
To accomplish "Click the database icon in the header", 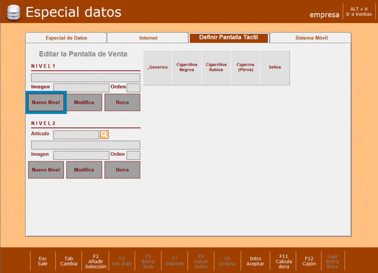I will 13,12.
